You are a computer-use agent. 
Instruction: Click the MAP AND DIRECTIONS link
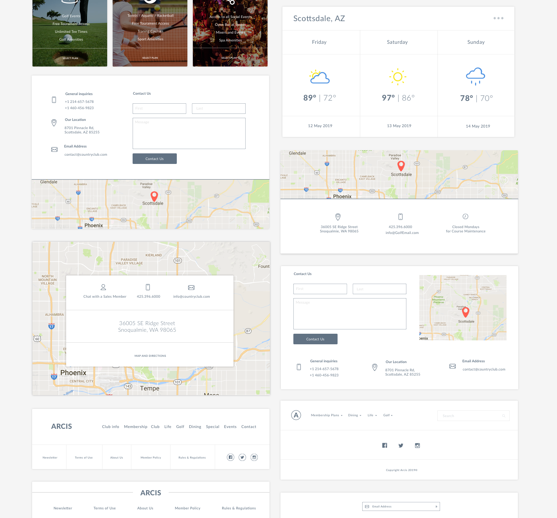(x=150, y=356)
